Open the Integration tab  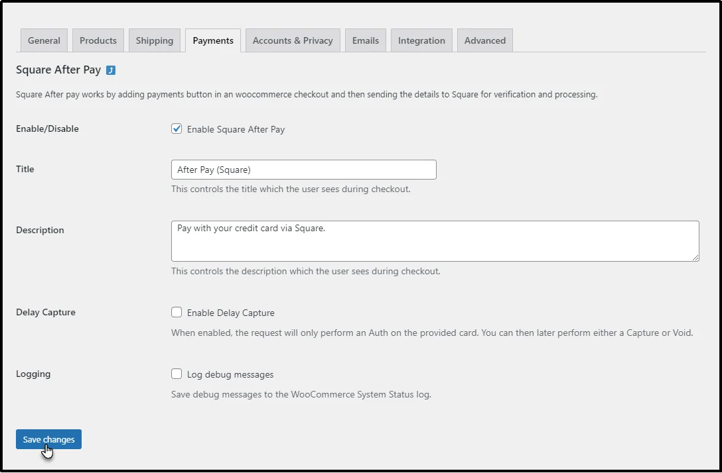(421, 40)
